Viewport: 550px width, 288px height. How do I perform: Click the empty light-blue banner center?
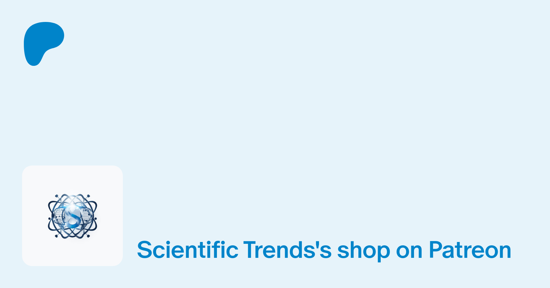tap(275, 107)
